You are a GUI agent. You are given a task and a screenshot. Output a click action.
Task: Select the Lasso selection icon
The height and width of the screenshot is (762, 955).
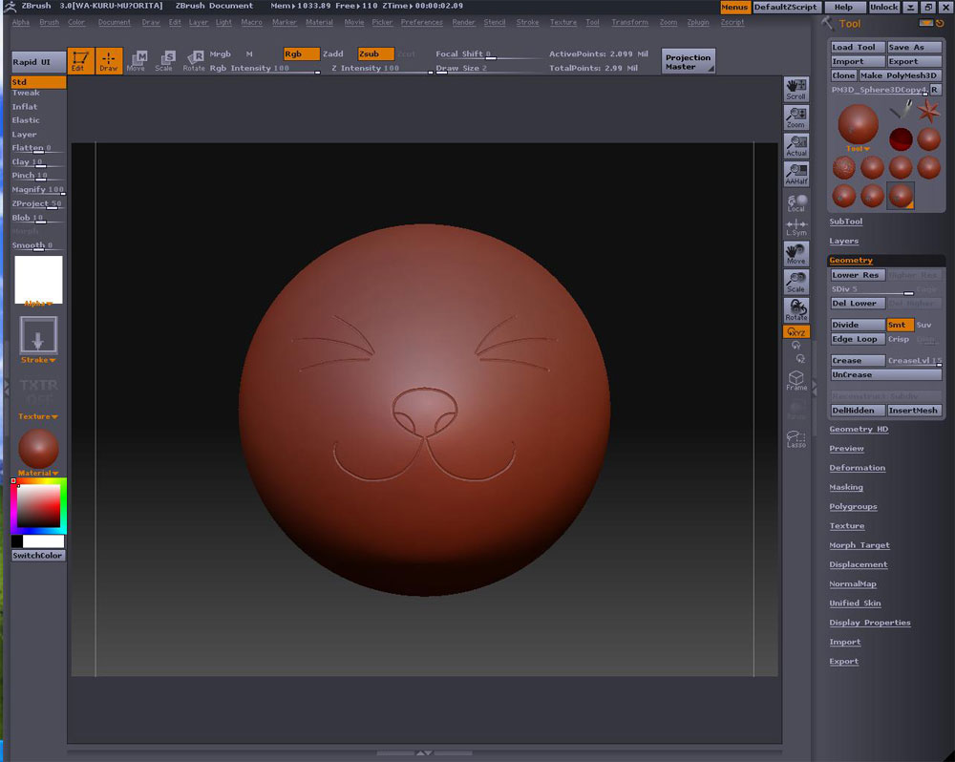pyautogui.click(x=796, y=438)
